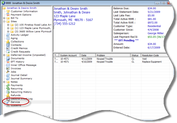Open Customer Information shield icon
Viewport: 177px width, 123px height.
tap(8, 11)
